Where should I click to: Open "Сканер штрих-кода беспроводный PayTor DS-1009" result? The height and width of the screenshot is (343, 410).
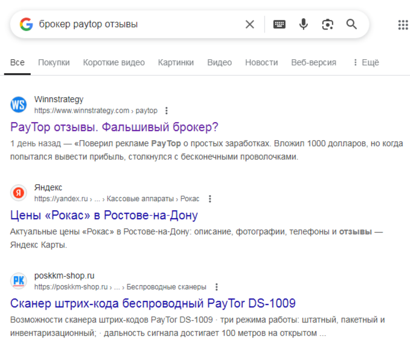153,304
